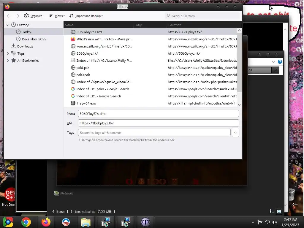Click into the Name field

click(159, 114)
